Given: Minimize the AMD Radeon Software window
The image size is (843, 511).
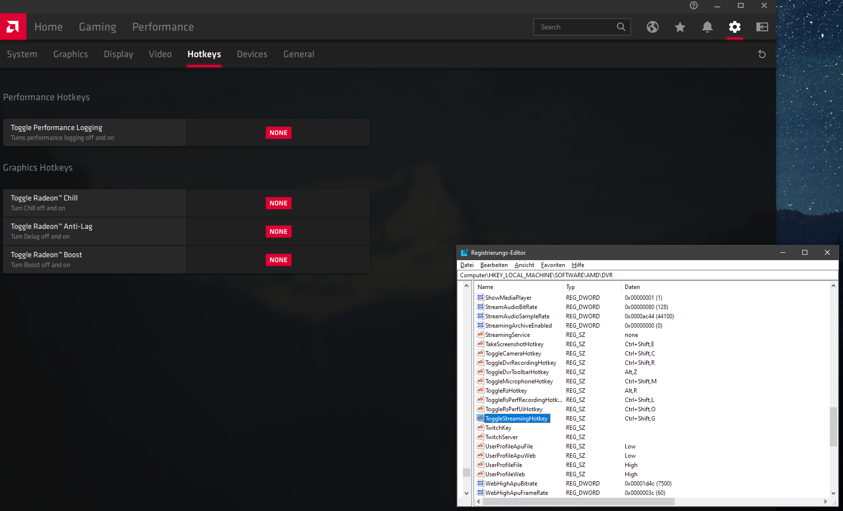Looking at the screenshot, I should tap(717, 6).
